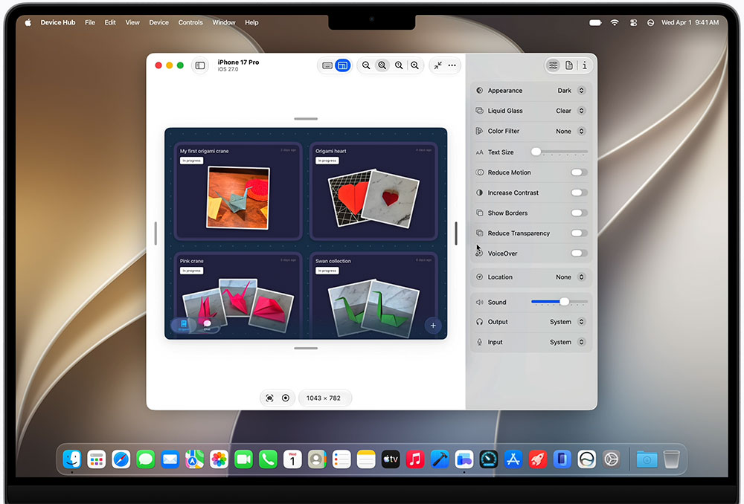The image size is (744, 504).
Task: Click In progress badge on Origami heart
Action: [327, 161]
